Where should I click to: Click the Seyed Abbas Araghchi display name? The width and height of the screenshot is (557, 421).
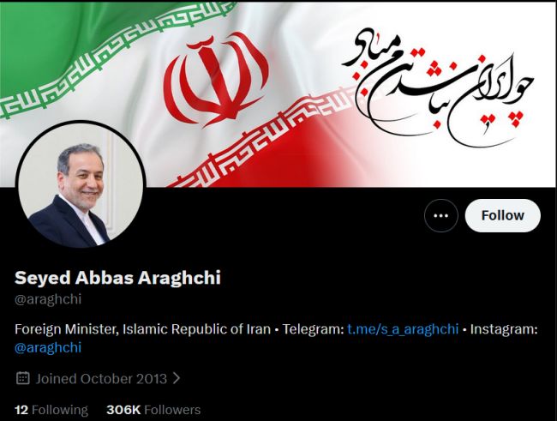click(117, 278)
